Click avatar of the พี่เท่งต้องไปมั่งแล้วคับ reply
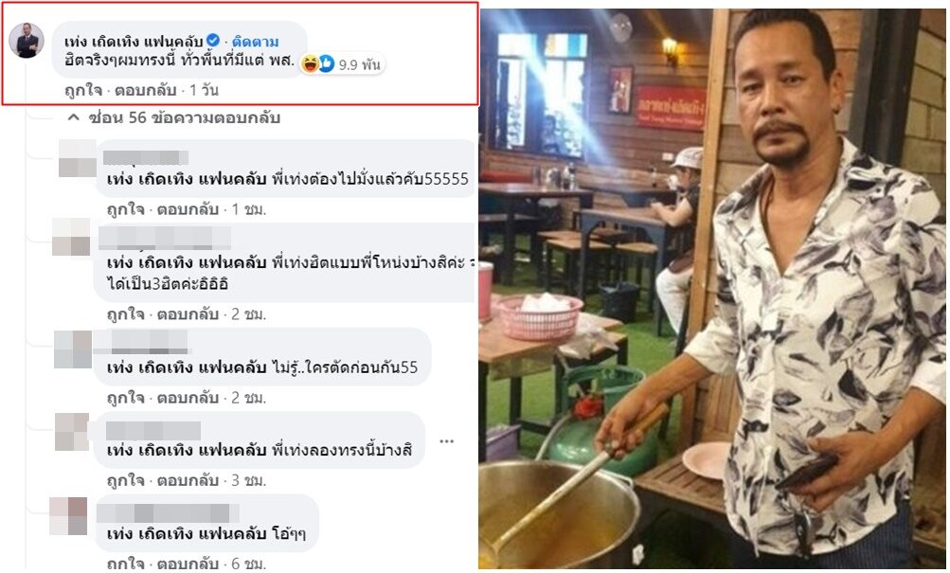The image size is (950, 573). [x=77, y=158]
